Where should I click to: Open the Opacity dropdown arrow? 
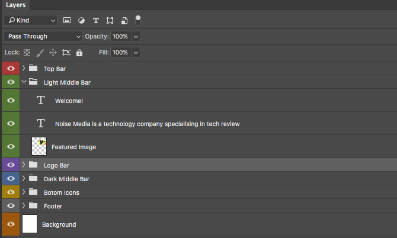(136, 37)
